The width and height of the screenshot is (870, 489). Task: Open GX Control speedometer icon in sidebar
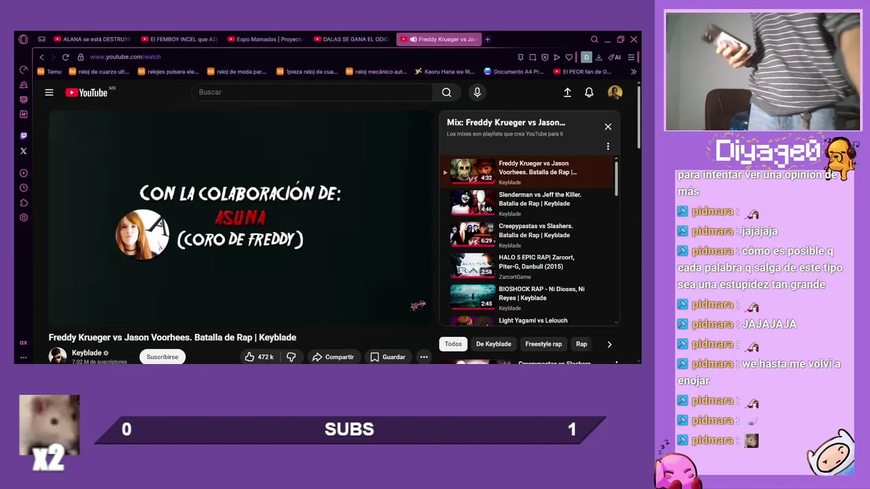tap(24, 70)
